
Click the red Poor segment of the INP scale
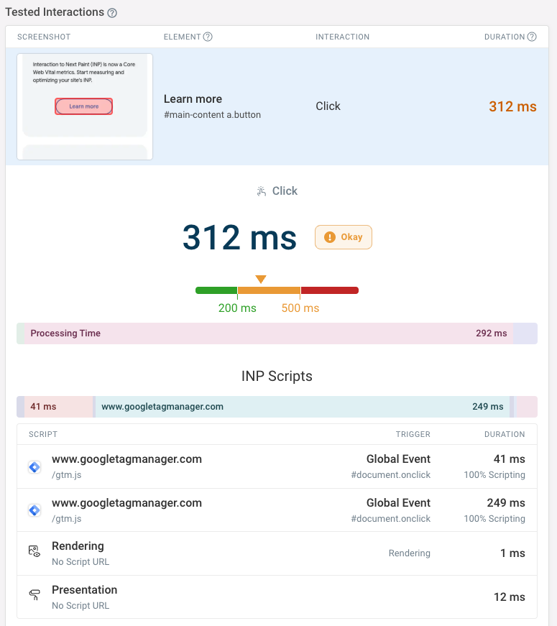point(329,290)
